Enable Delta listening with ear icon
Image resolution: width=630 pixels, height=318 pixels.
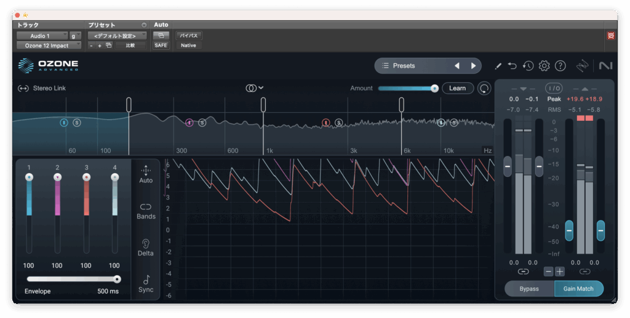[x=146, y=247]
